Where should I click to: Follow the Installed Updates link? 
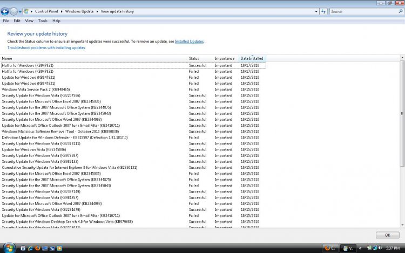(x=189, y=41)
